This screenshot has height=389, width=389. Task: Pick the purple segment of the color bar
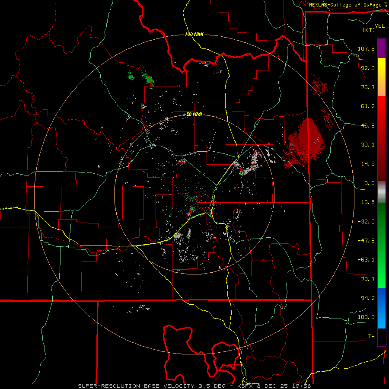tap(382, 48)
